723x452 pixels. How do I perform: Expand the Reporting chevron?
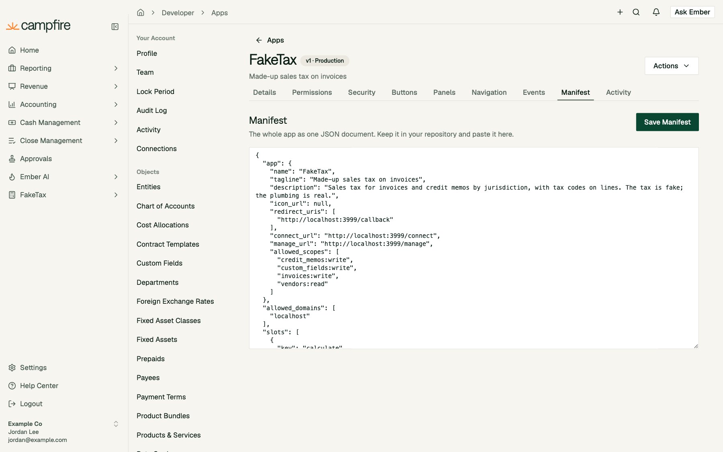116,68
